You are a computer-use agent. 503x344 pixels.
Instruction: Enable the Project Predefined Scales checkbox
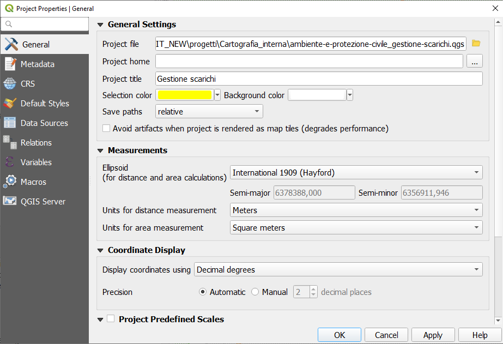(111, 318)
